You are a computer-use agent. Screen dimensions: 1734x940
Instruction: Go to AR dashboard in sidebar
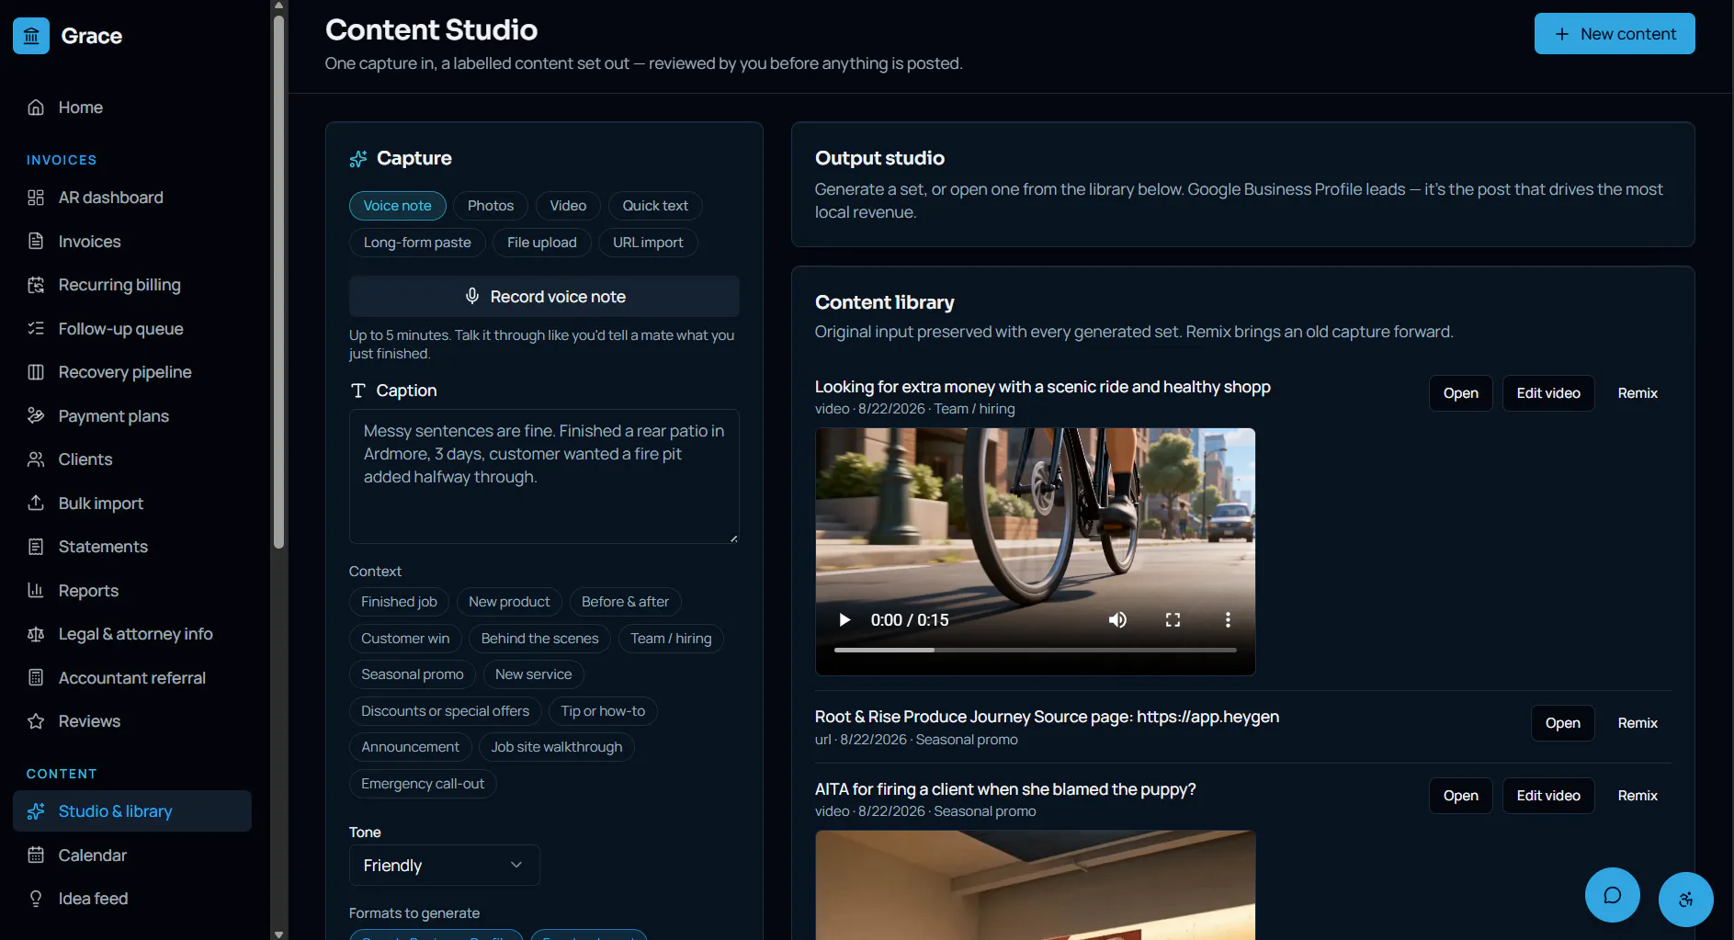tap(132, 198)
